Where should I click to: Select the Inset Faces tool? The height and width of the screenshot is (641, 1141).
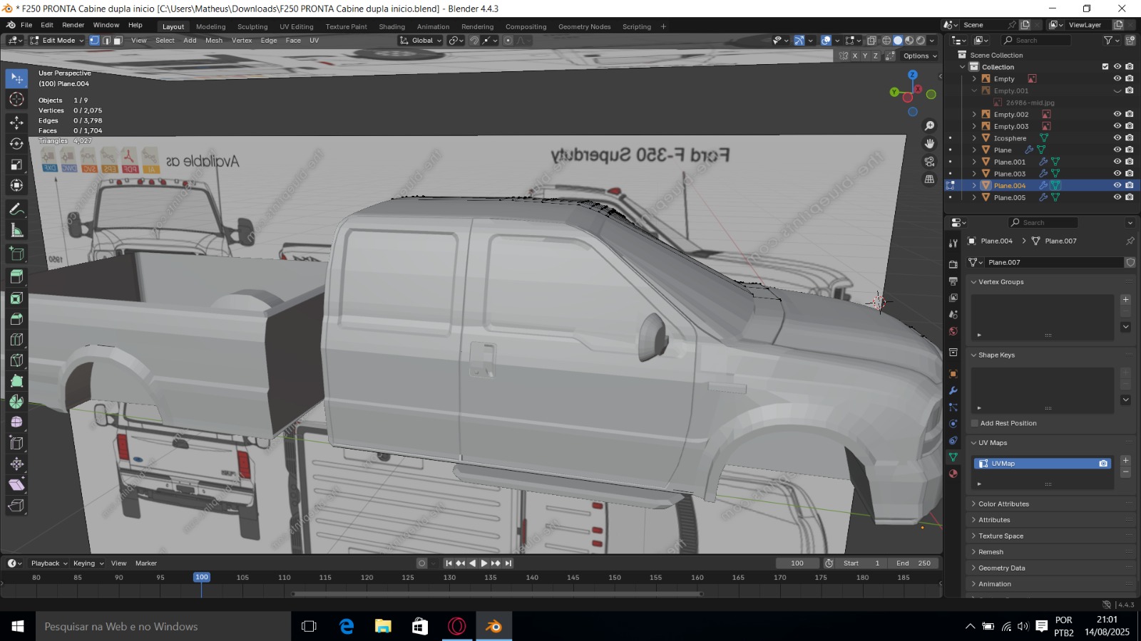(x=16, y=298)
